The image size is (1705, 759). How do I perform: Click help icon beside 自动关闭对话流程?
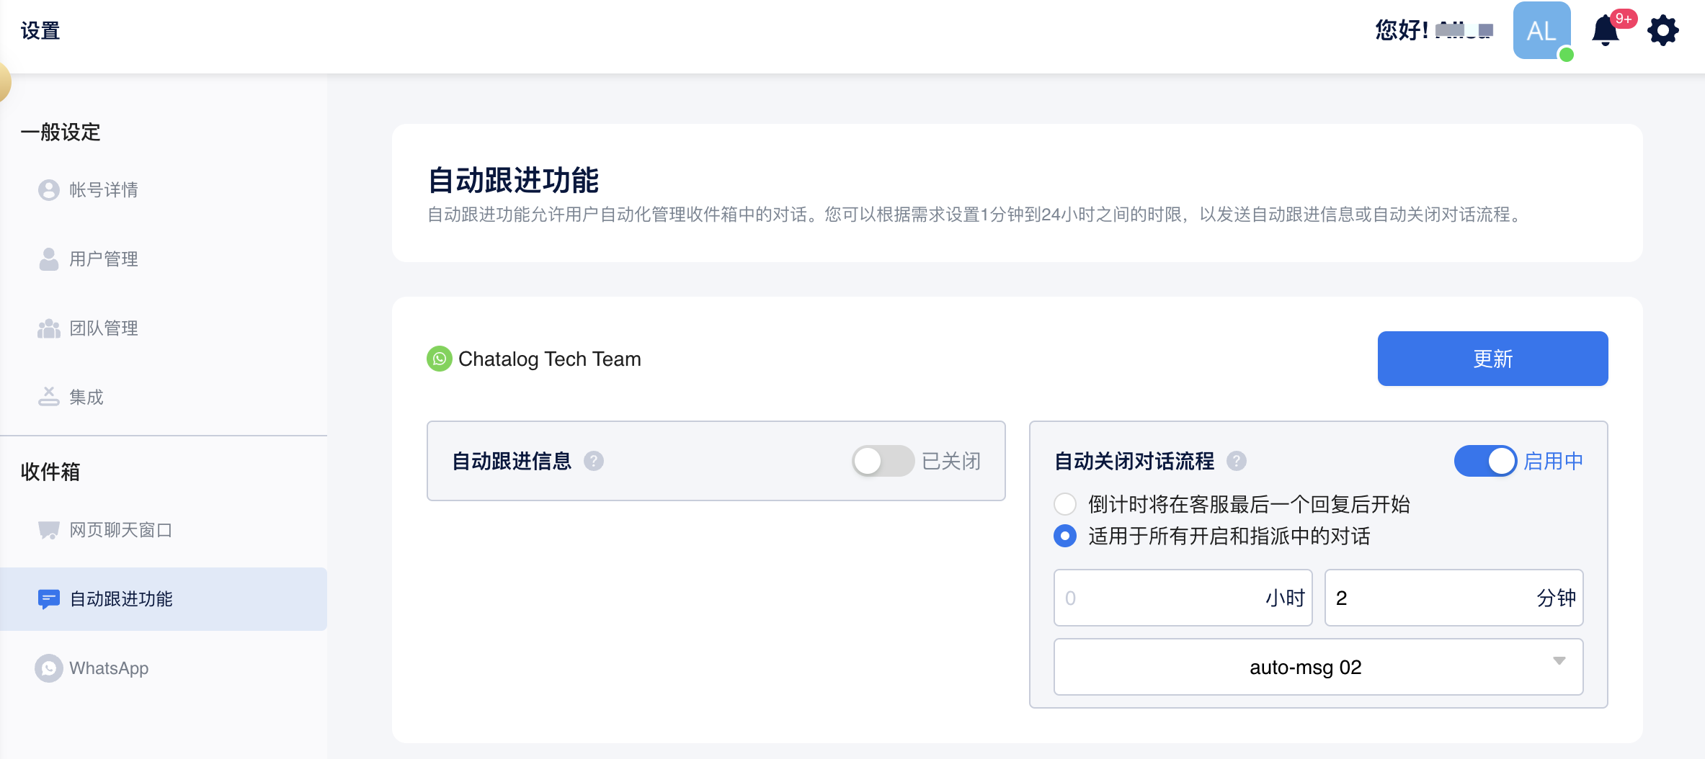[x=1237, y=461]
